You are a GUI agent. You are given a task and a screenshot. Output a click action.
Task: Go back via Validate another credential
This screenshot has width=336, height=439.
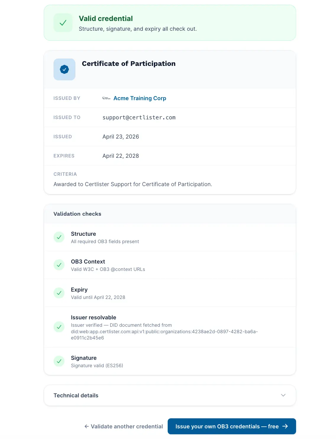click(124, 426)
